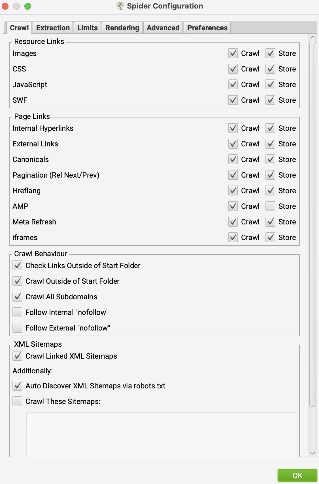Tick the Crawl These Sitemaps checkbox
The image size is (319, 484).
[x=18, y=401]
